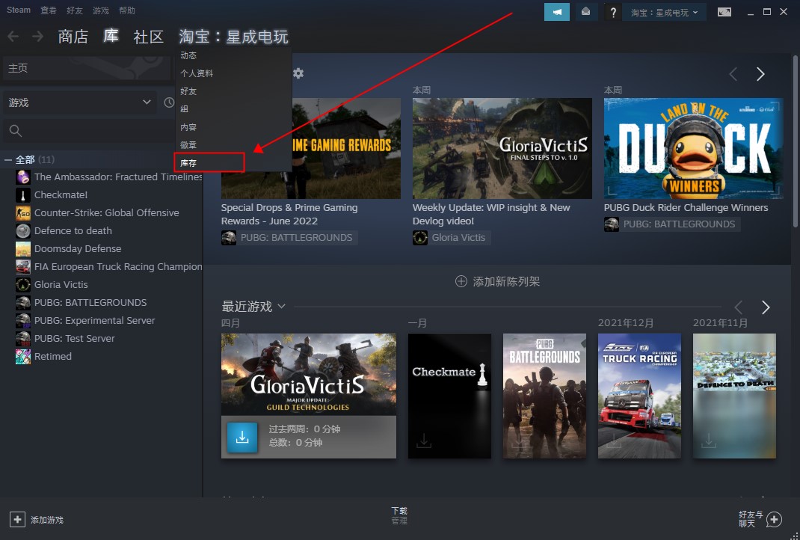Click the library search magnifier icon
The image size is (800, 540).
click(15, 131)
